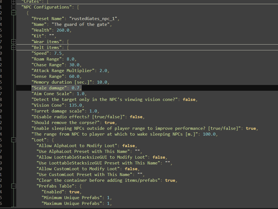This screenshot has height=209, width=278.
Task: Click false value of "Allow AlphaLoot to Modify Loot"
Action: [129, 146]
